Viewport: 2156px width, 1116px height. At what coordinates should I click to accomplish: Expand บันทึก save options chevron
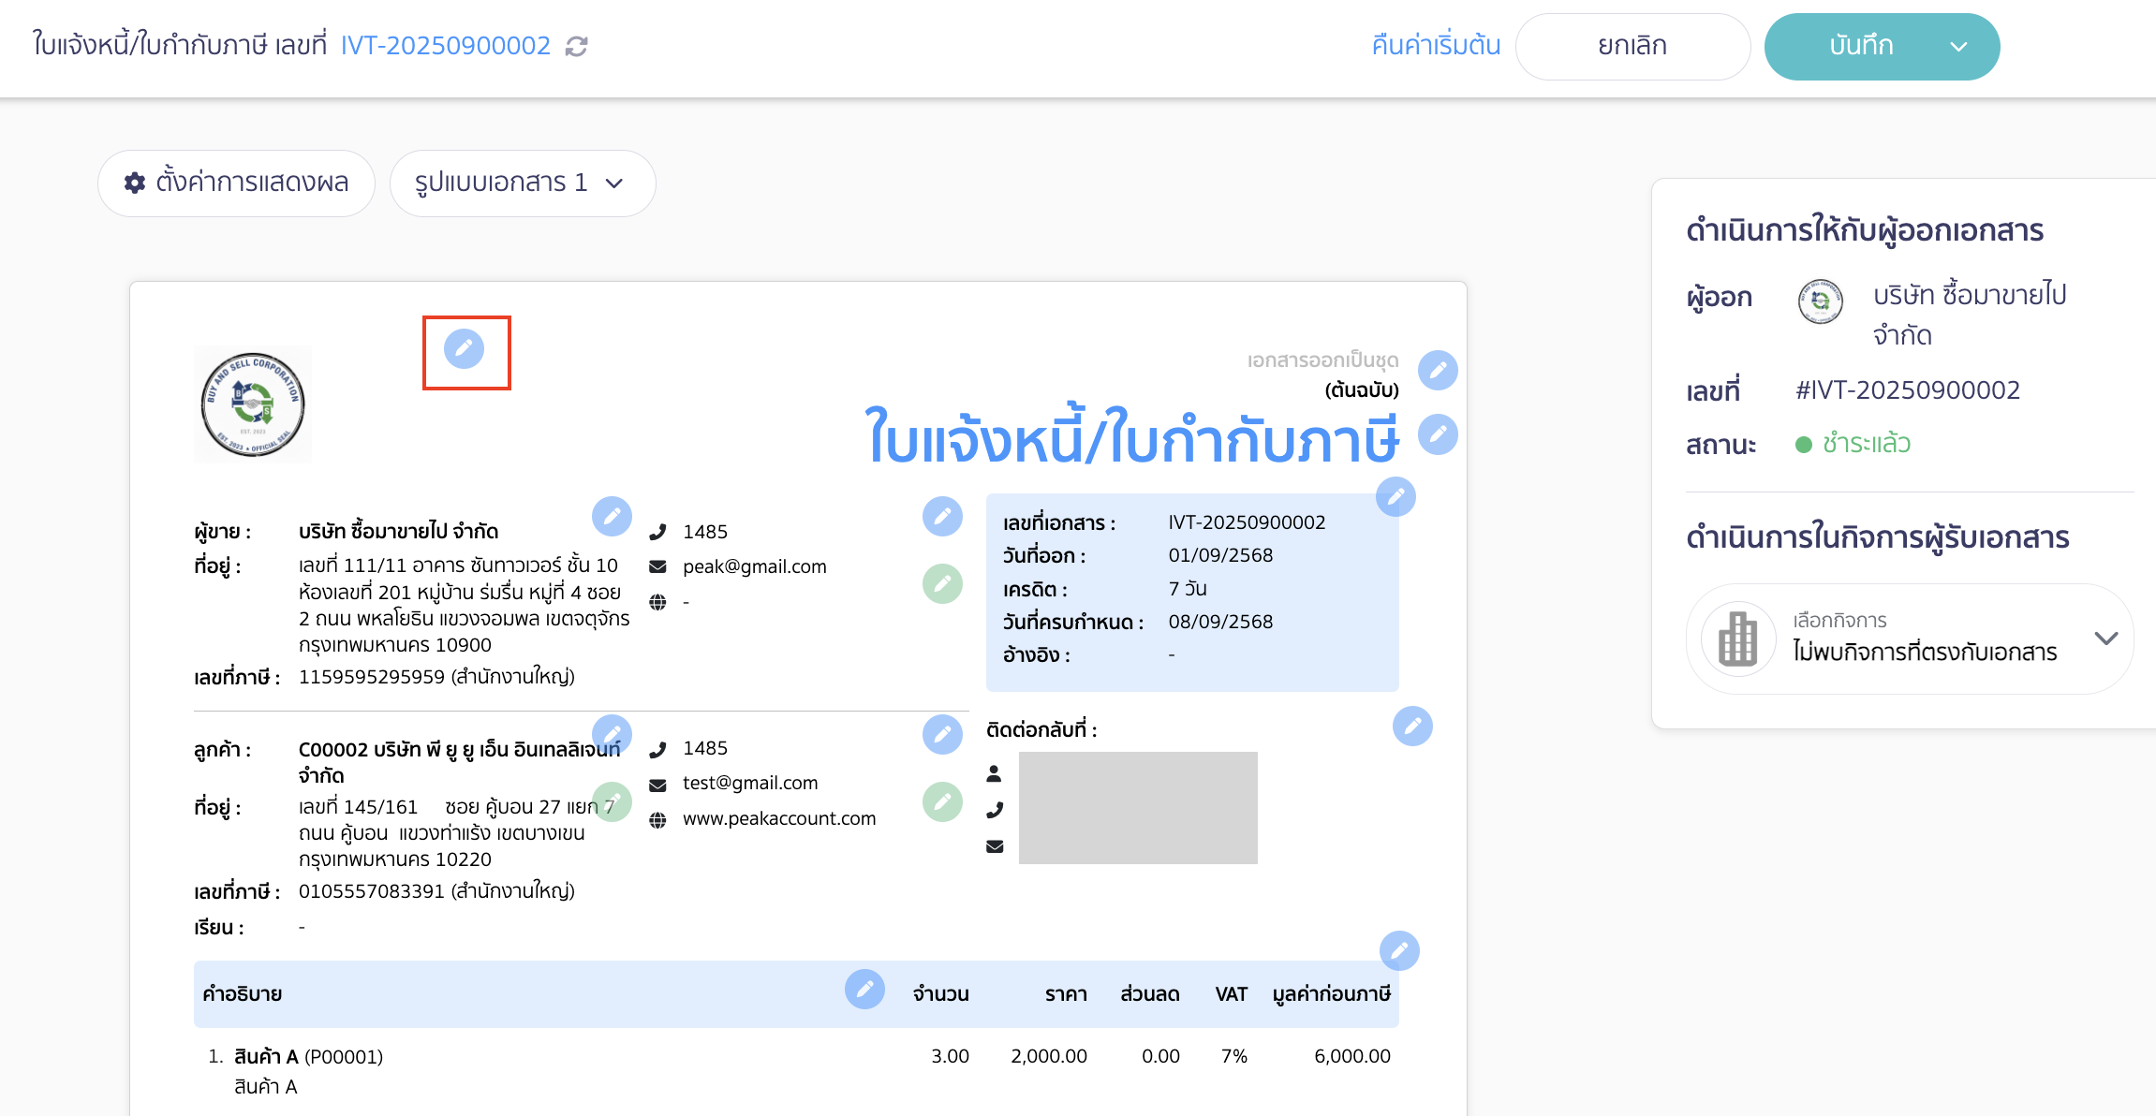pos(1960,45)
